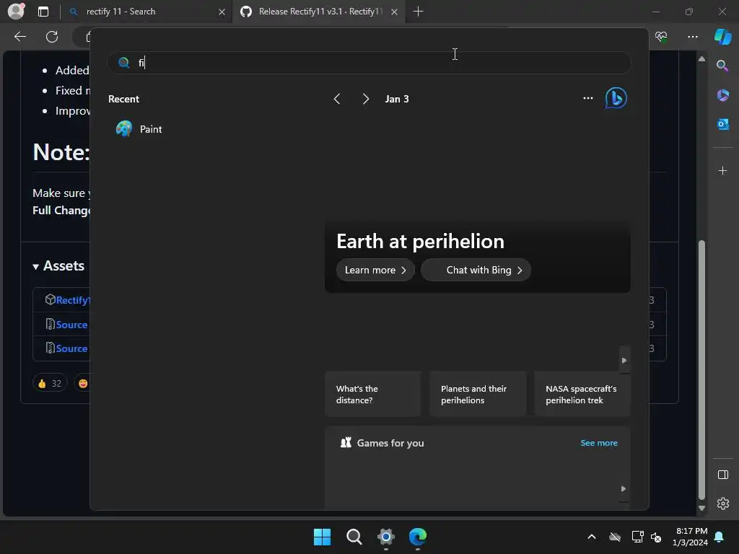
Task: Click the Jan 3 date label
Action: [396, 99]
